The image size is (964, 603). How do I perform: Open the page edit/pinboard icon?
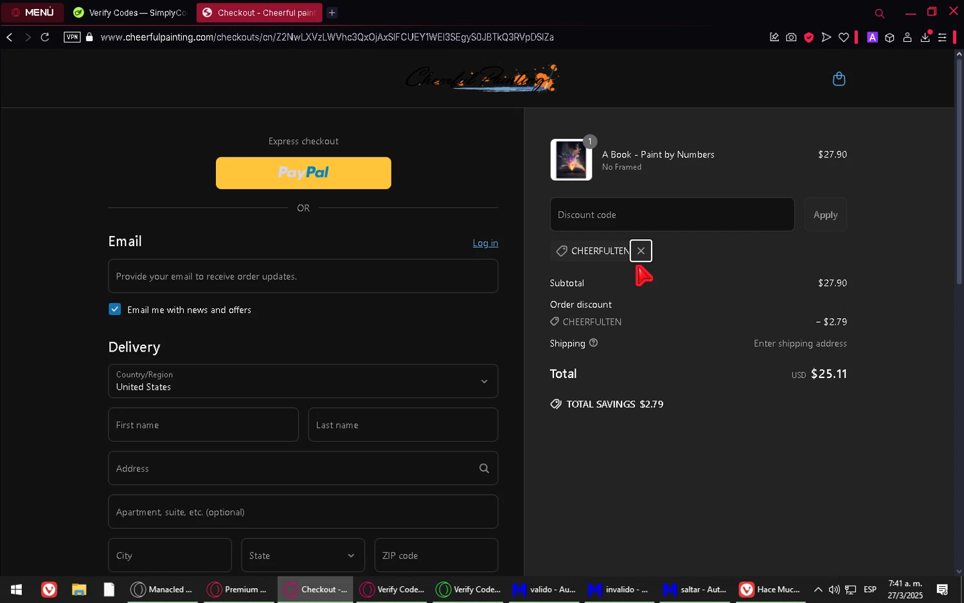774,37
